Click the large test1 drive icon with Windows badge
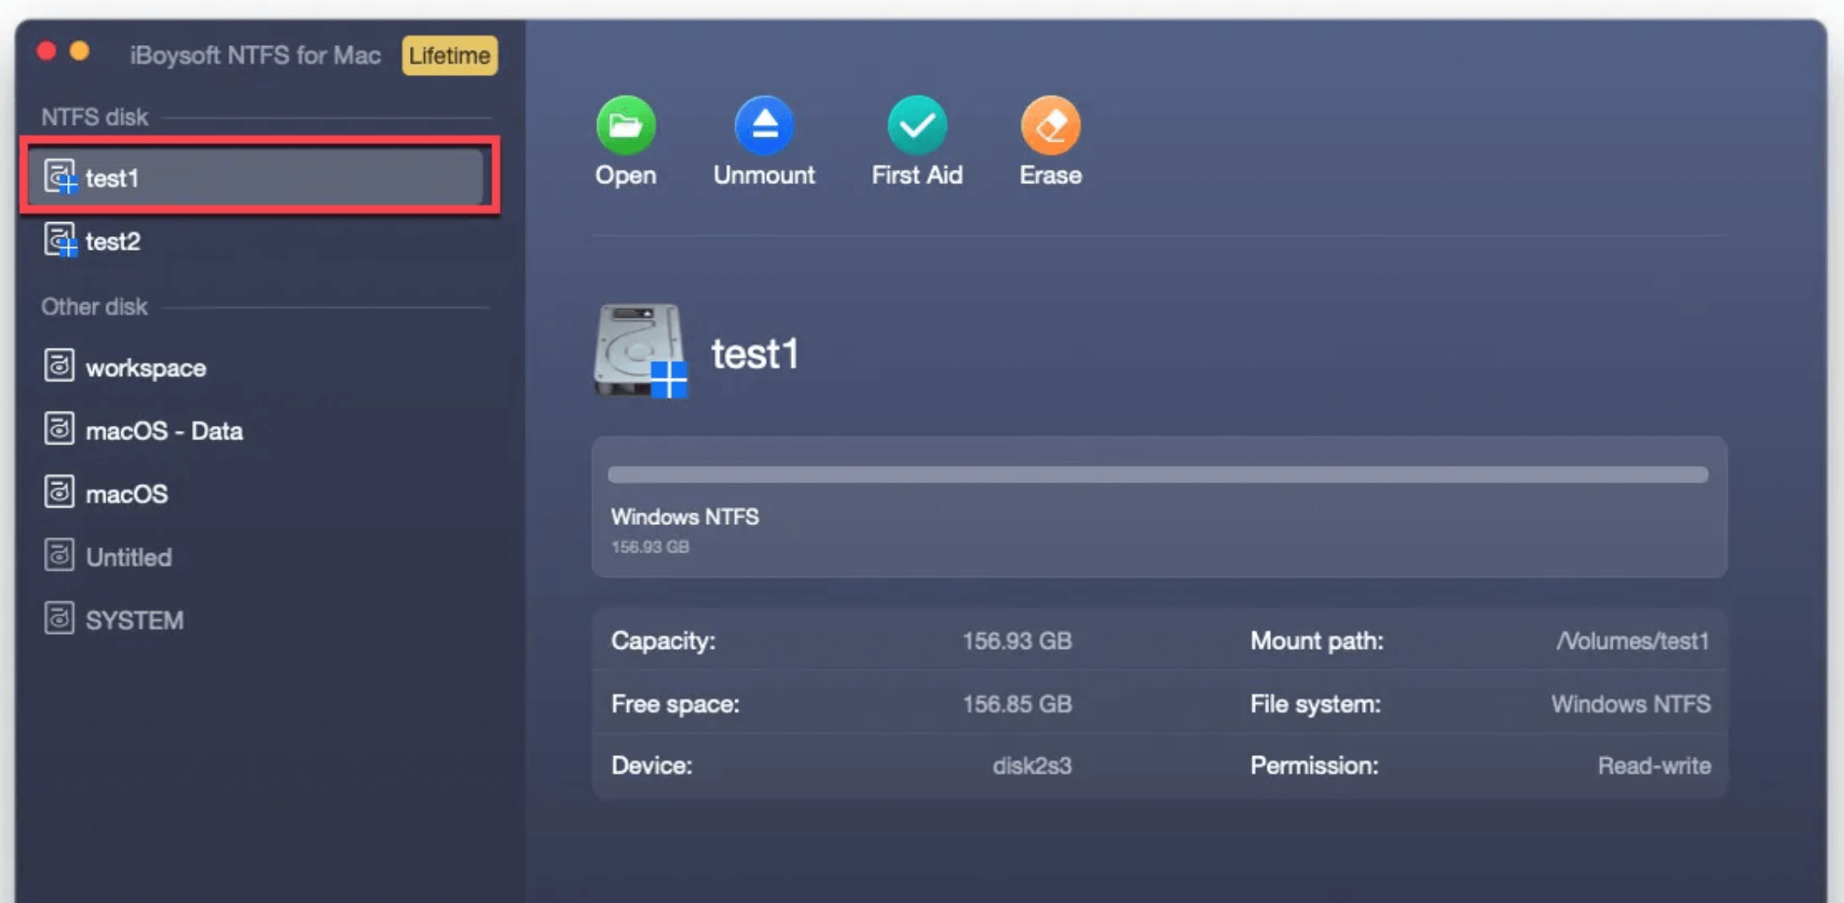 coord(639,352)
